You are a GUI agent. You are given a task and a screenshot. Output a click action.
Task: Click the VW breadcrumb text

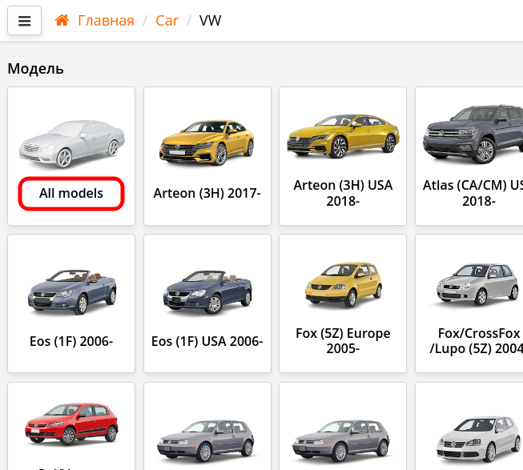coord(210,21)
